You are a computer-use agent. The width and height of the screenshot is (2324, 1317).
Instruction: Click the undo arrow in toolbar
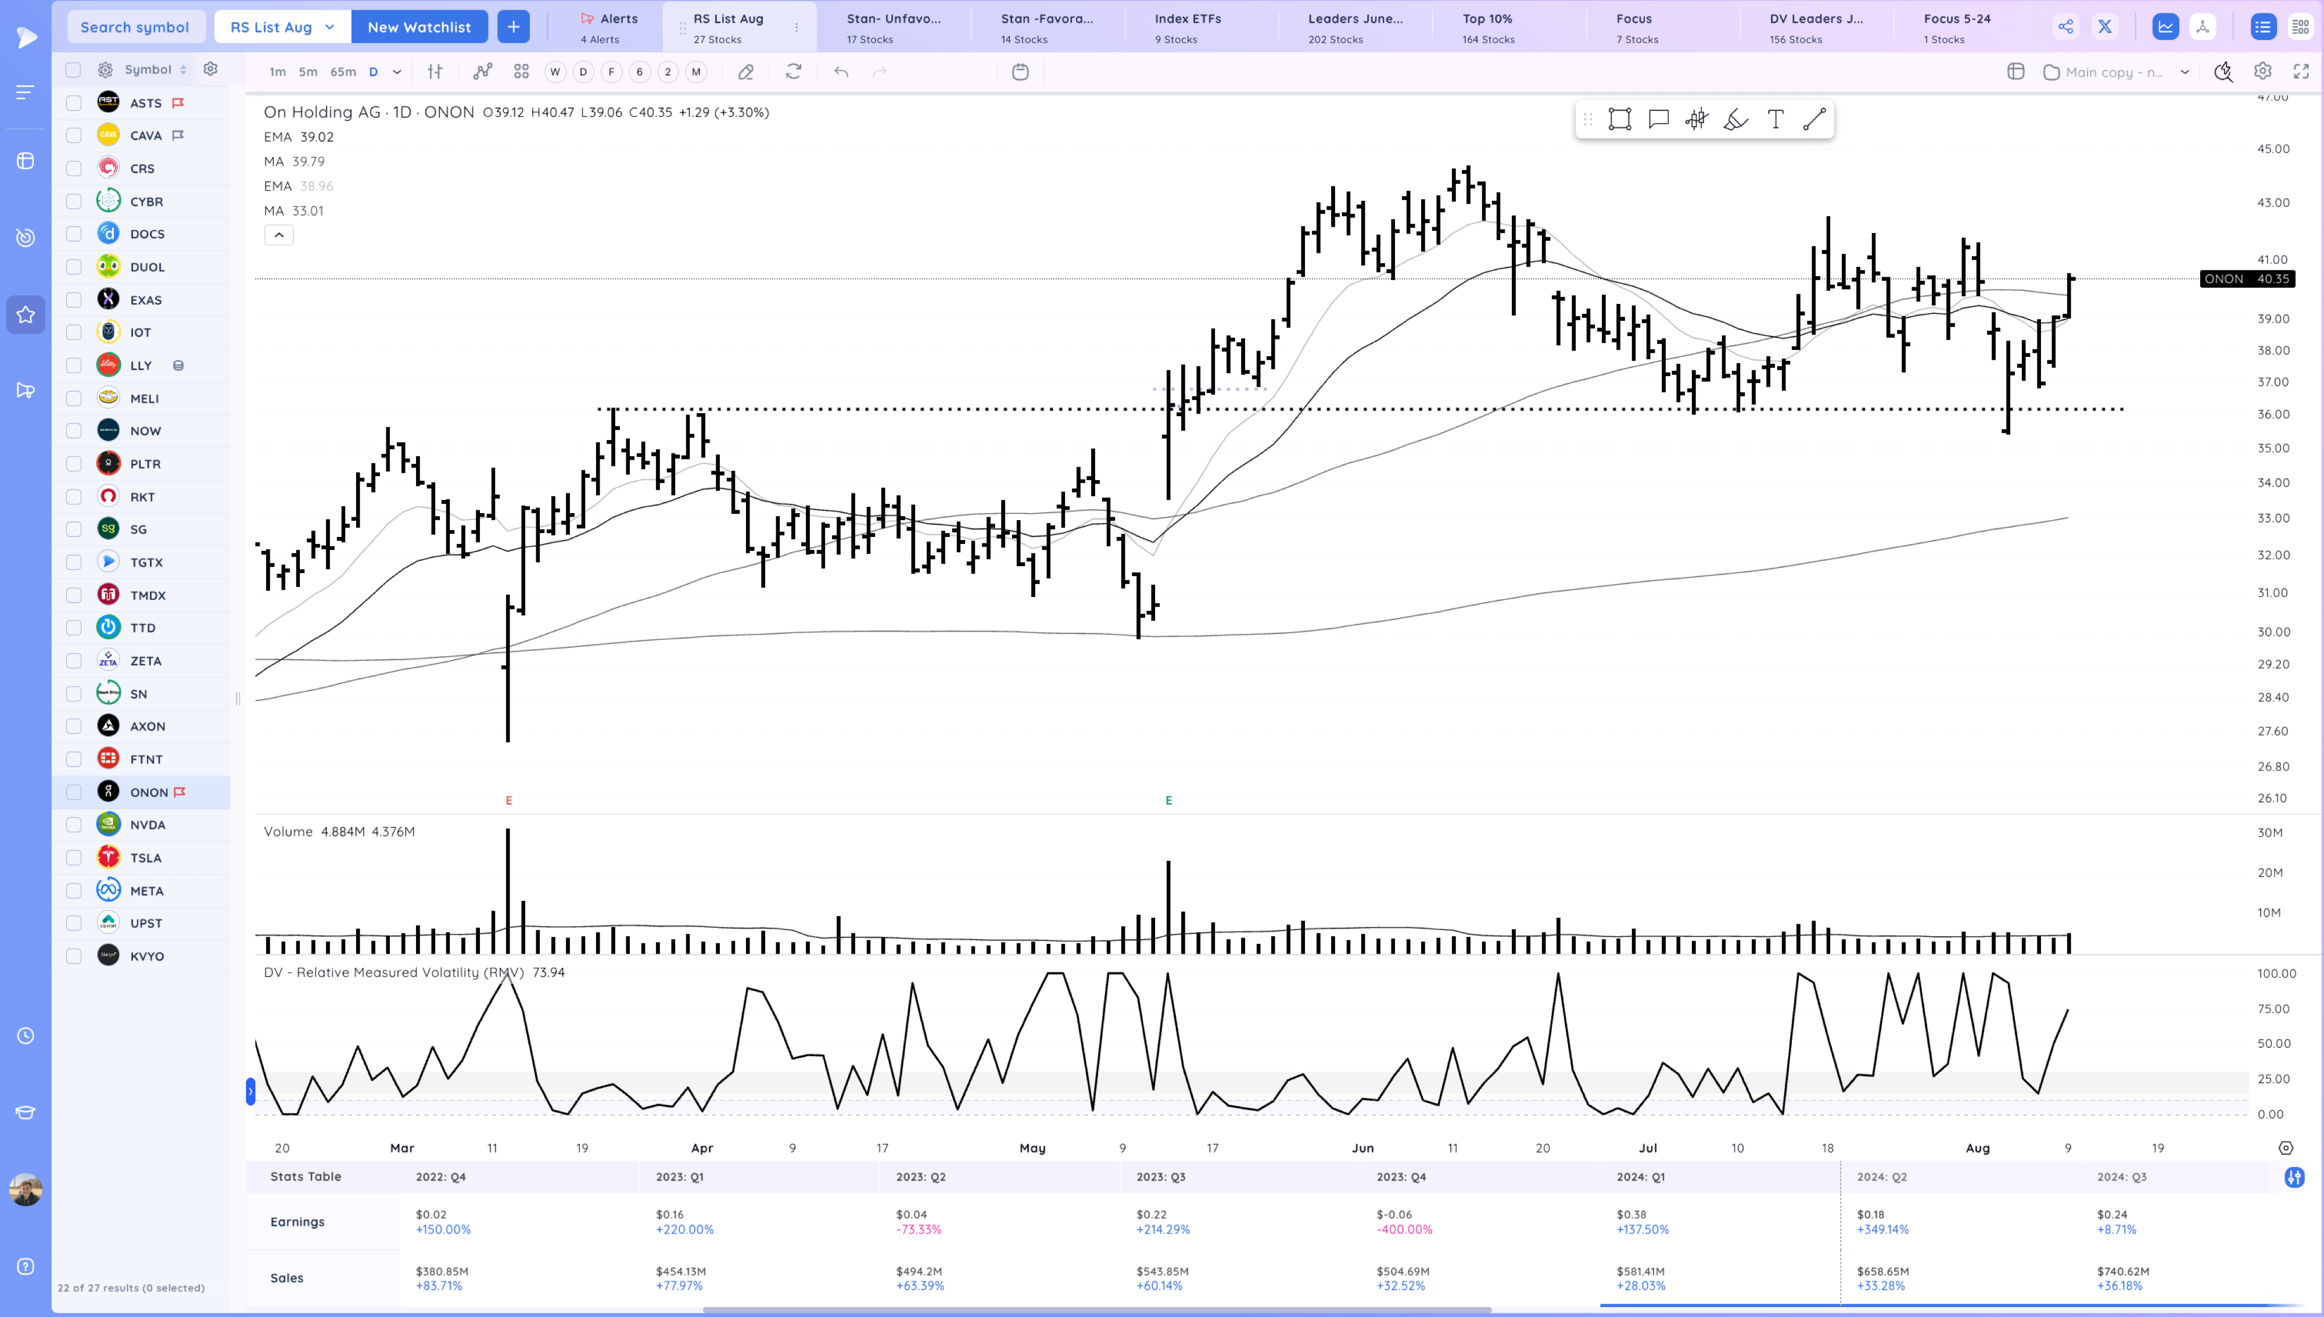[841, 71]
